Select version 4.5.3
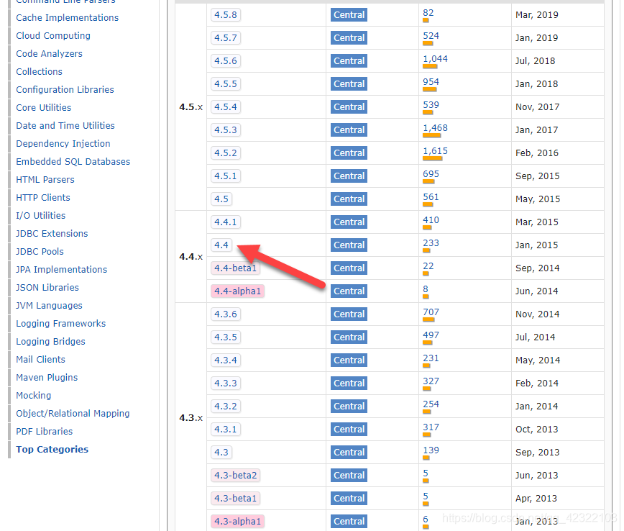Image resolution: width=624 pixels, height=531 pixels. [226, 130]
